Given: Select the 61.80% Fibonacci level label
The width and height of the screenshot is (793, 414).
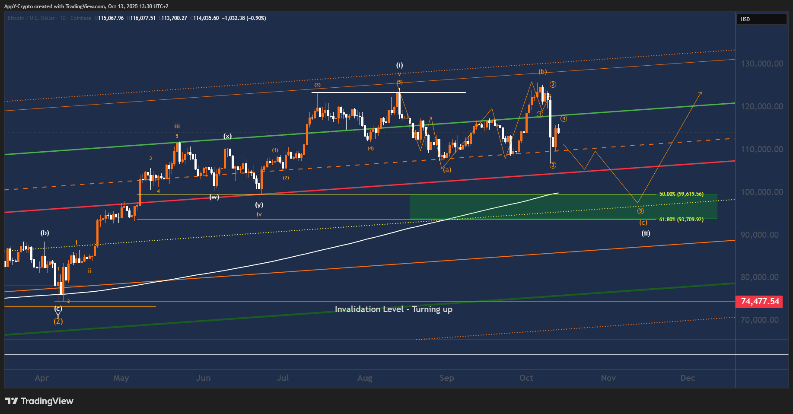Looking at the screenshot, I should coord(681,220).
